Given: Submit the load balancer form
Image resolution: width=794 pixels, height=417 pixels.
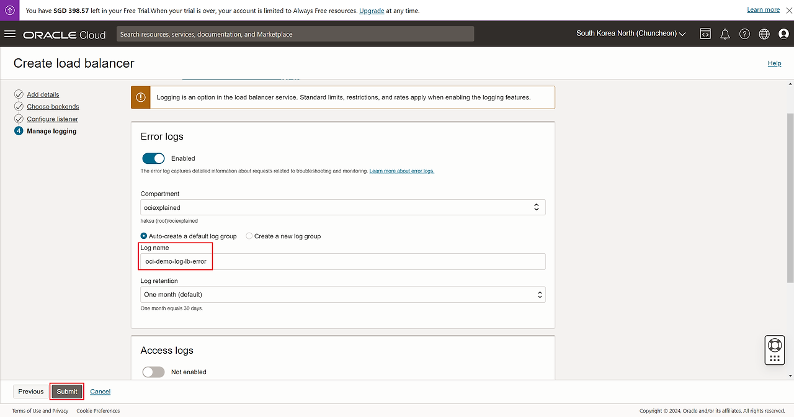Looking at the screenshot, I should tap(67, 392).
